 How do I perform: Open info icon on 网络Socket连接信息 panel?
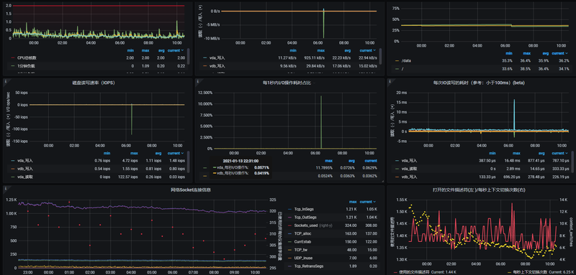coord(6,188)
